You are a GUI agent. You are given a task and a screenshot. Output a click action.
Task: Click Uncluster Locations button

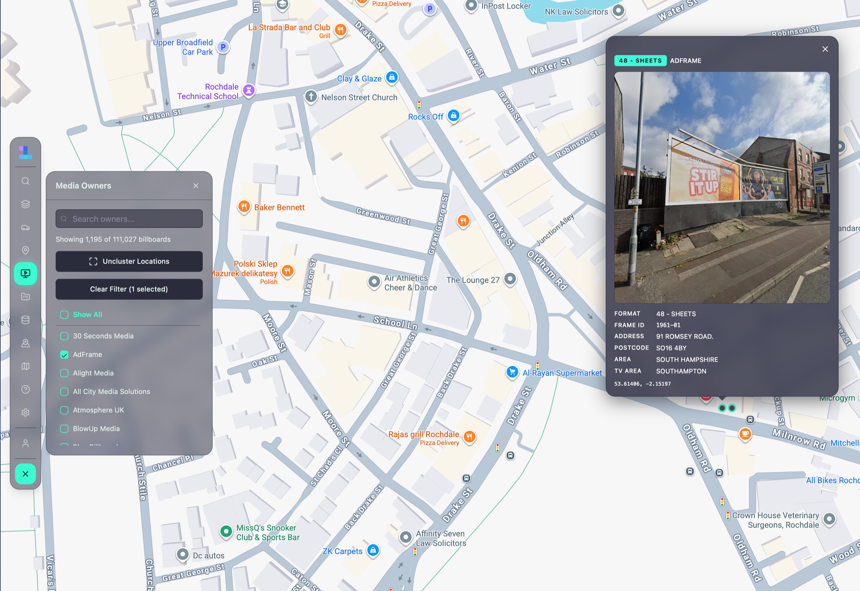click(x=129, y=262)
